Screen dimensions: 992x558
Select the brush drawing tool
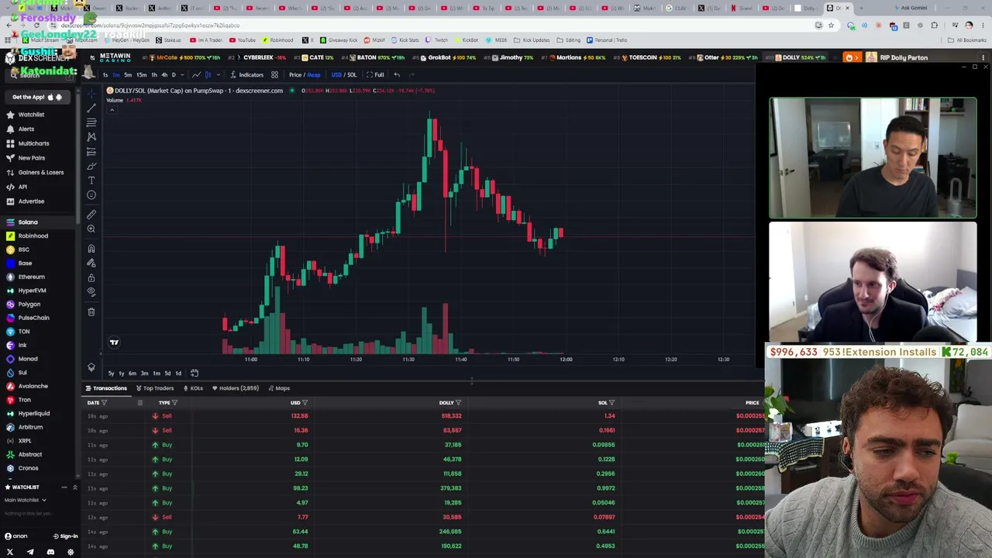pyautogui.click(x=91, y=166)
